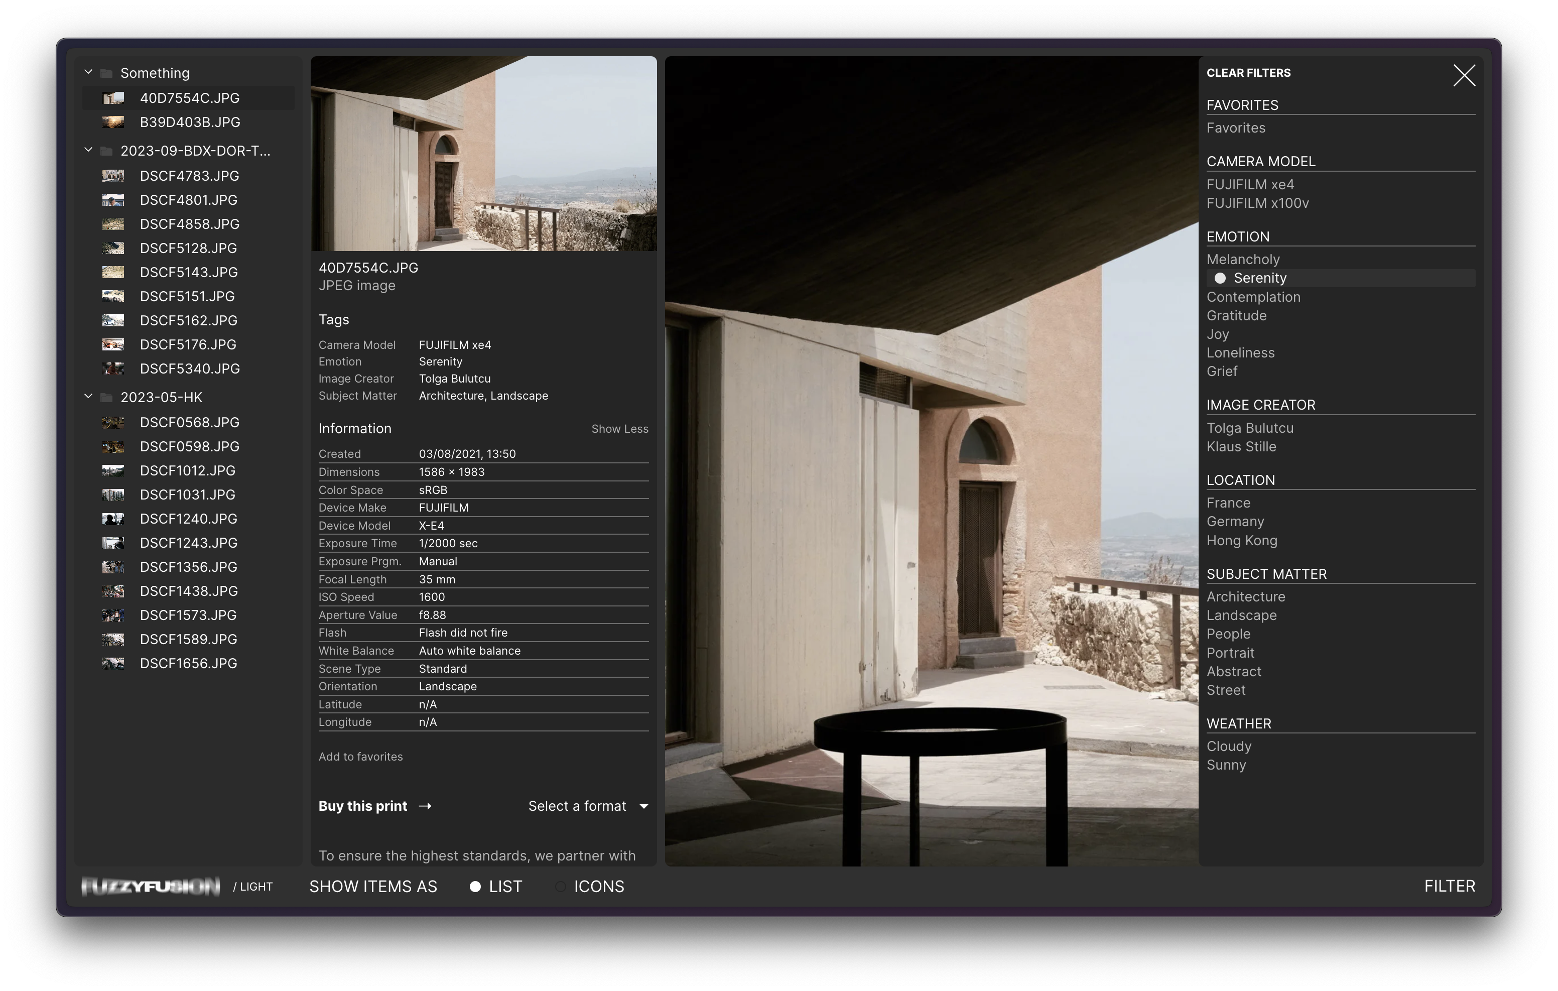This screenshot has width=1558, height=991.
Task: Collapse the Something folder chevron
Action: pos(89,72)
